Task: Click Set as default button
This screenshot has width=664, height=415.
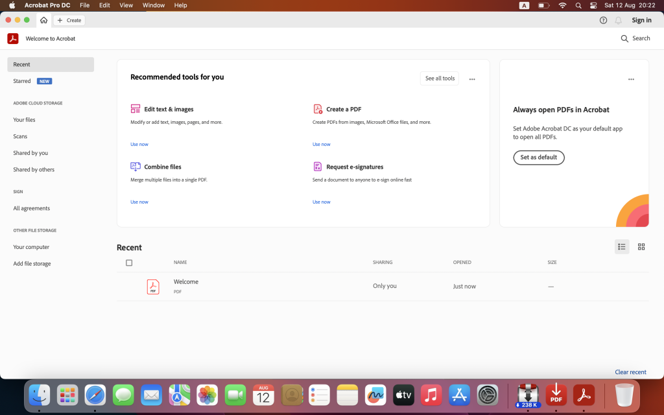Action: 539,158
